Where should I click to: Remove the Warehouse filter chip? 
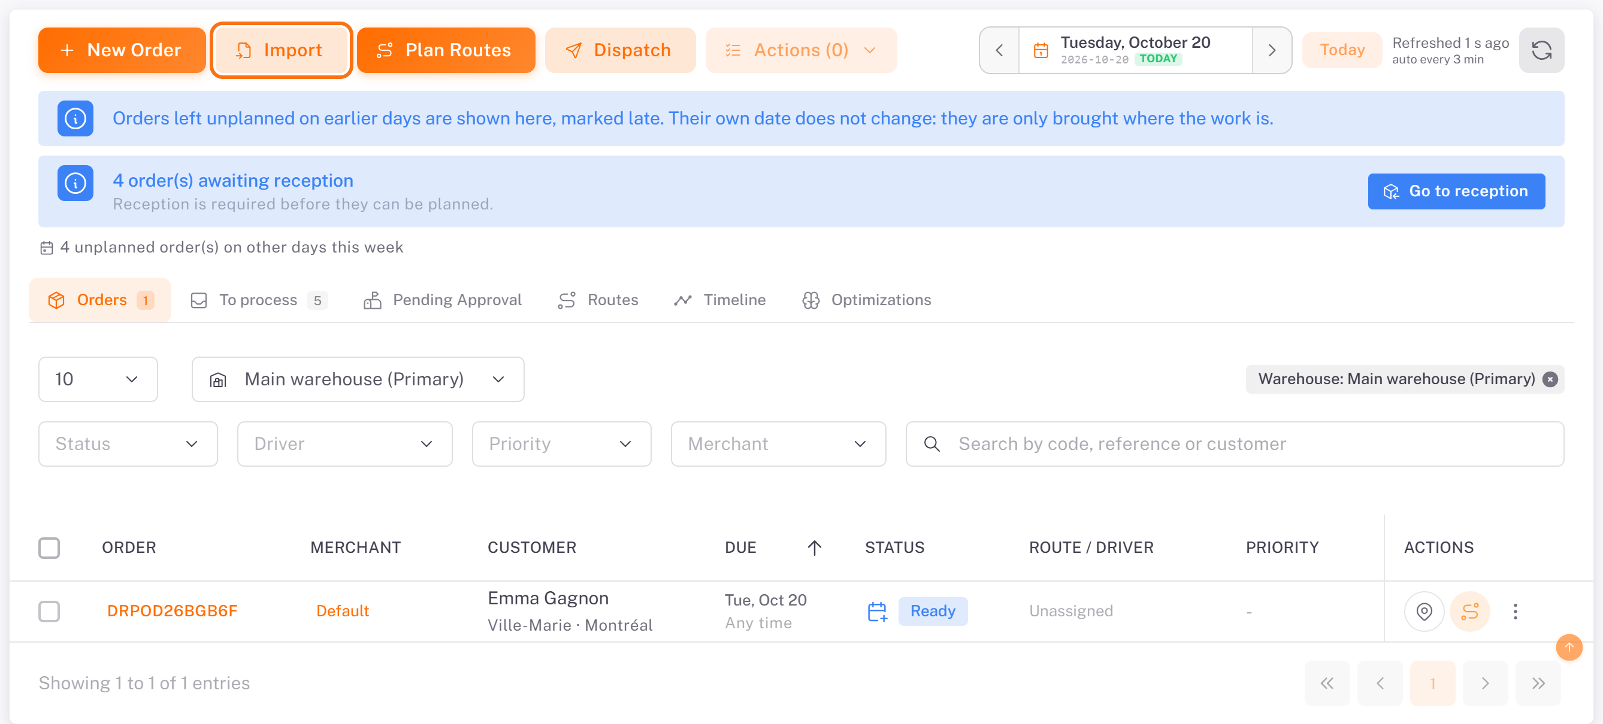tap(1550, 379)
